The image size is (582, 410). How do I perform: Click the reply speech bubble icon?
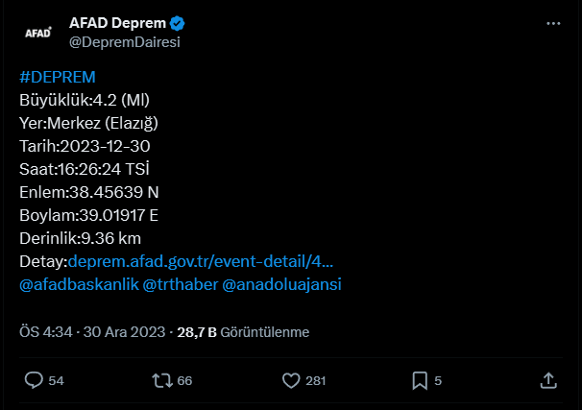click(34, 380)
